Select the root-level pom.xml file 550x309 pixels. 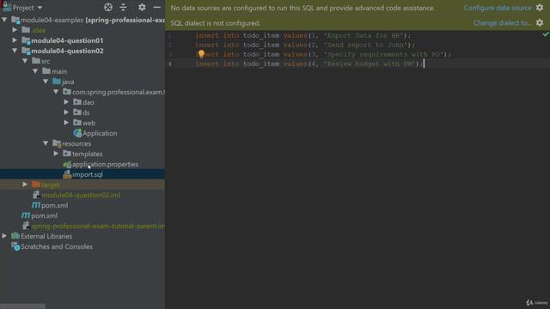44,215
